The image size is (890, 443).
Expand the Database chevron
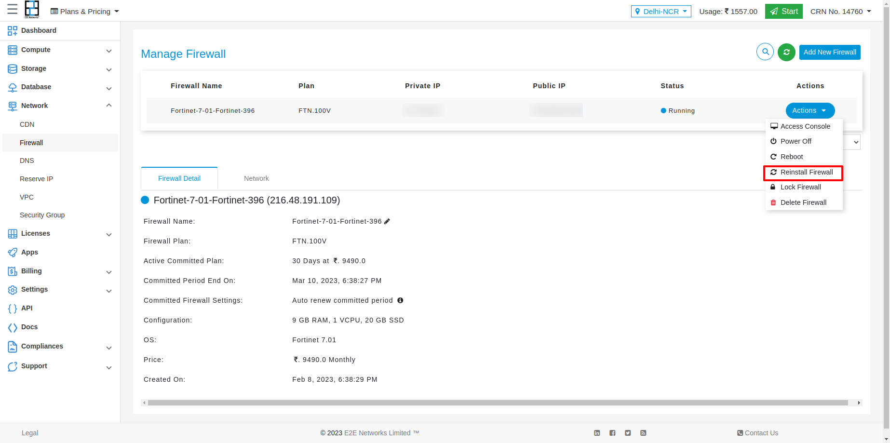click(109, 88)
